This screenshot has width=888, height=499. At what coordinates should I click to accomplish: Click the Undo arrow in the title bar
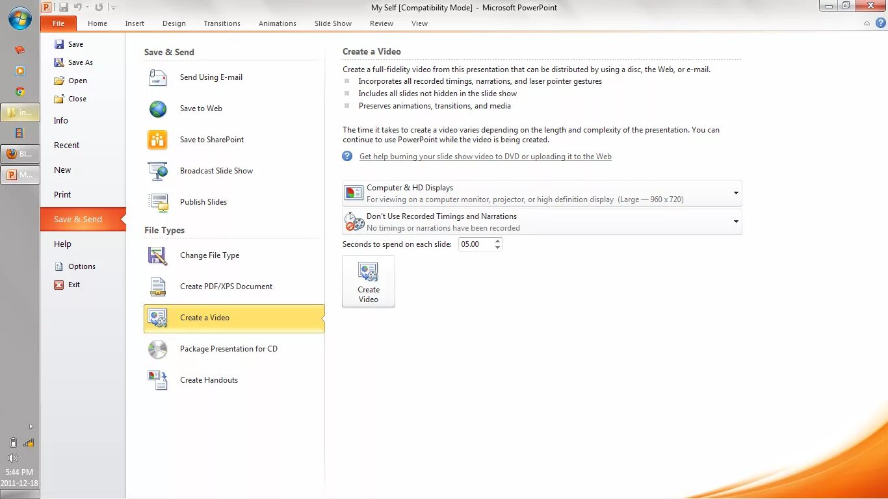click(x=77, y=7)
